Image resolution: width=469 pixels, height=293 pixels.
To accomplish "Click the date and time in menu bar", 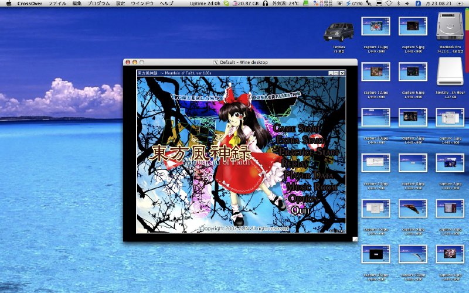I will click(439, 4).
